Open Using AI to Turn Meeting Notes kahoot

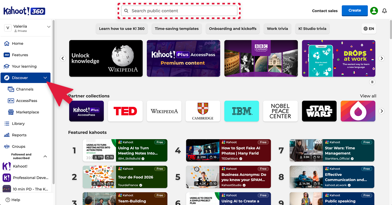(125, 150)
